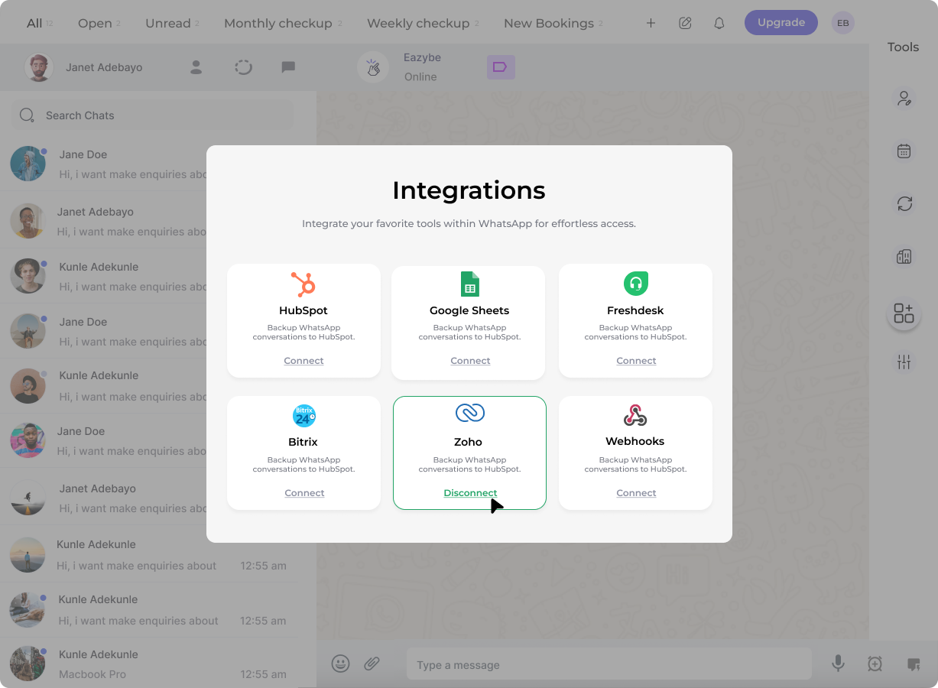Switch to the Unread tab
Screen dimensions: 938x688
point(168,23)
